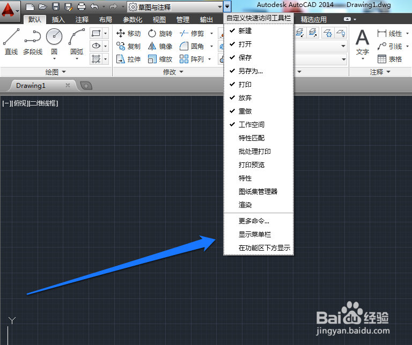Viewport: 412px width, 345px height.
Task: Open the 修剪 dropdown arrow
Action: click(x=211, y=34)
